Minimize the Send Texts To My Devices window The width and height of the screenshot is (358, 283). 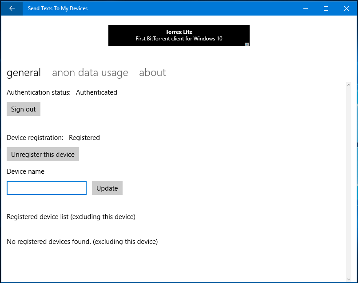(306, 8)
